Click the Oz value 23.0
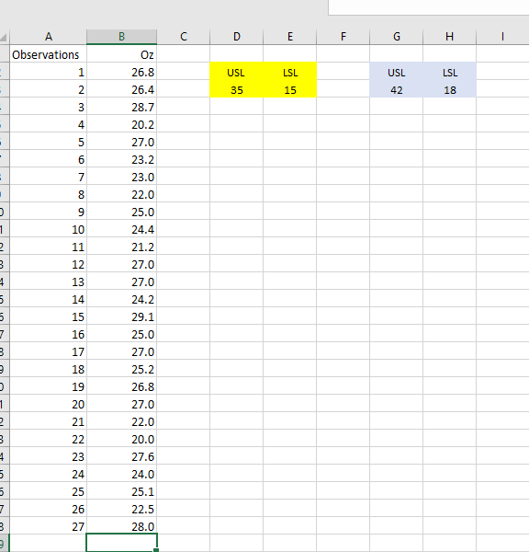 121,177
